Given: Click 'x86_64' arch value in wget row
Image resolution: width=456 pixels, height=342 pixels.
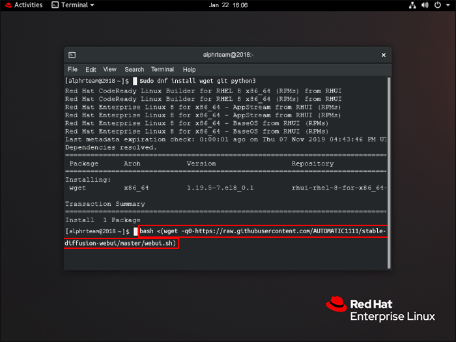Looking at the screenshot, I should (x=136, y=188).
